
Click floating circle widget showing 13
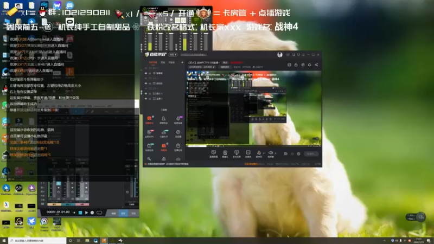[421, 217]
